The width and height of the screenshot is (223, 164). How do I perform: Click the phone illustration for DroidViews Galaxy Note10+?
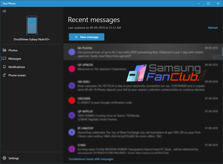point(32,25)
